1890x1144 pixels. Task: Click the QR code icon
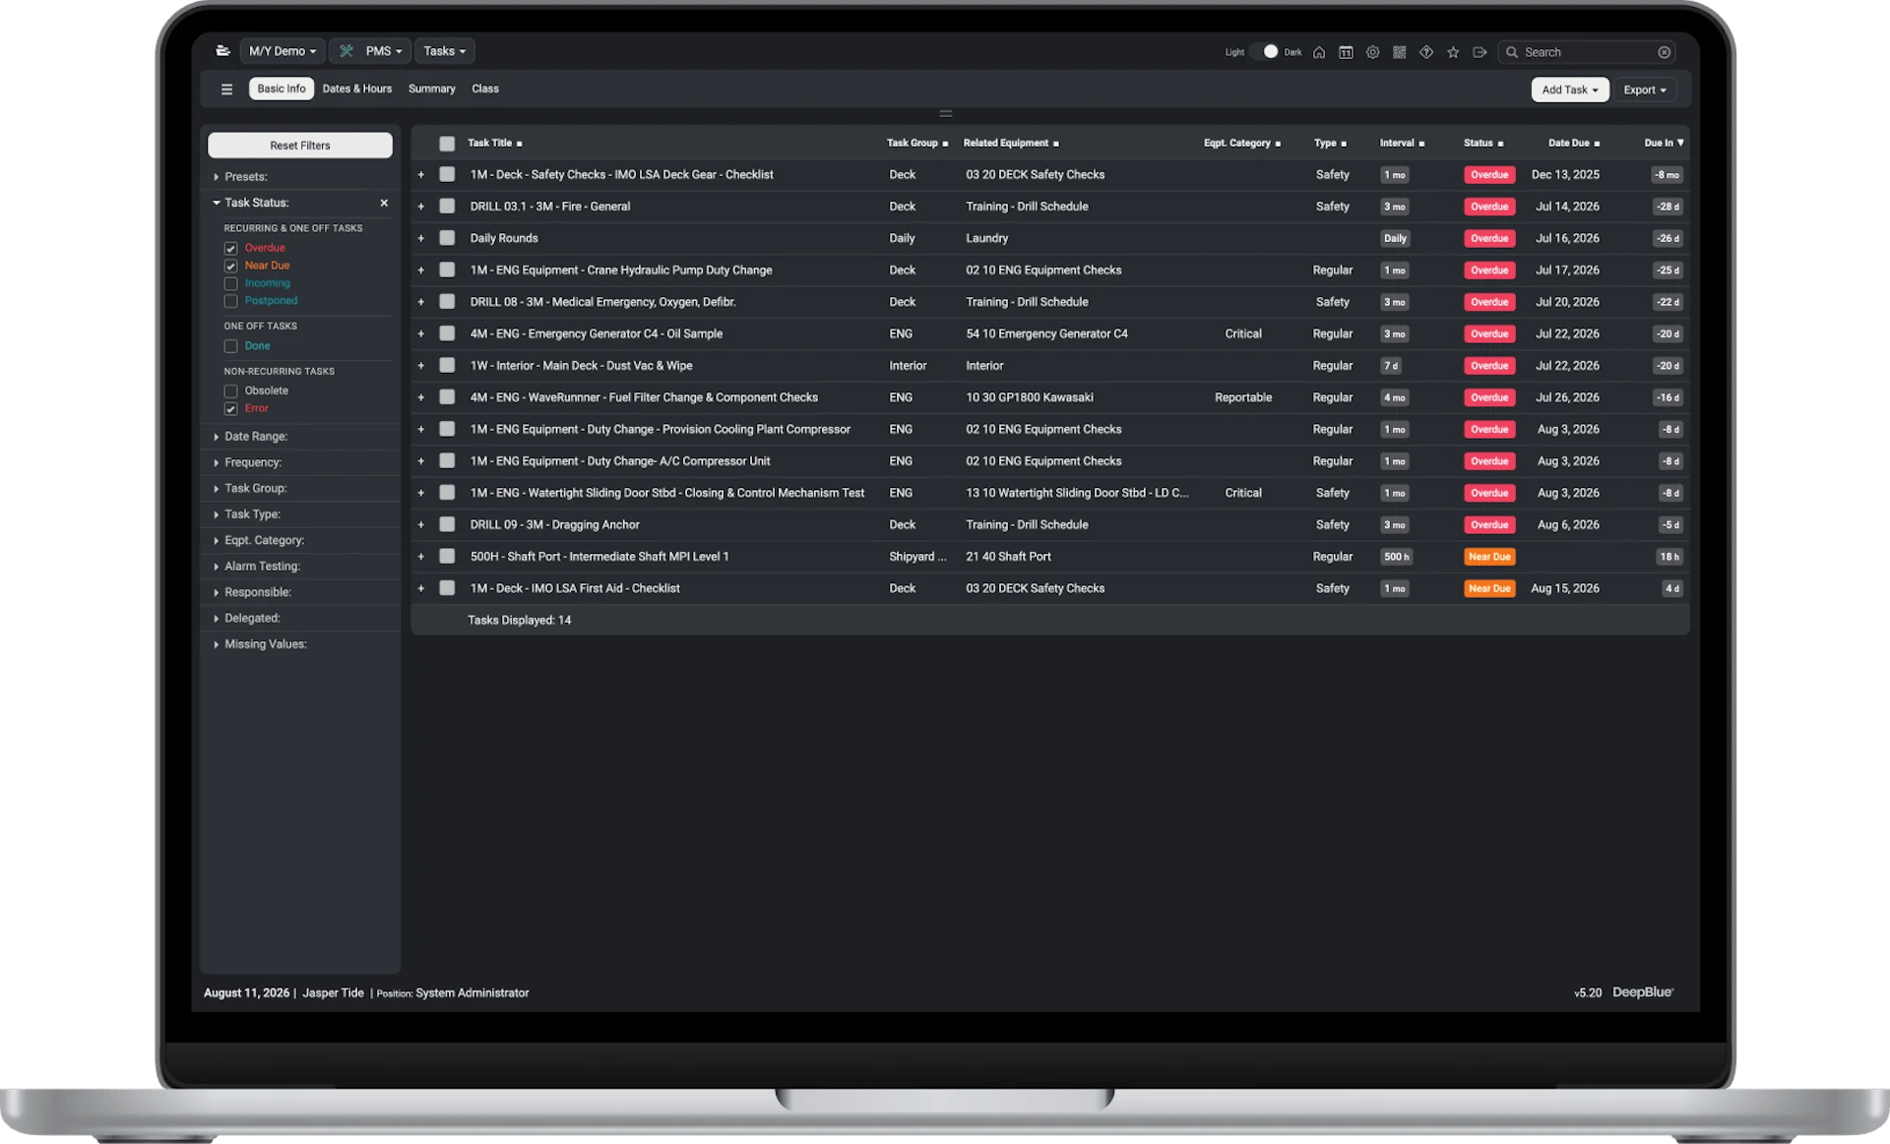[x=1399, y=52]
